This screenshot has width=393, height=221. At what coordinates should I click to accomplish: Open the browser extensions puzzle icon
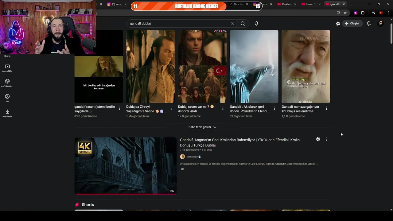point(363,13)
